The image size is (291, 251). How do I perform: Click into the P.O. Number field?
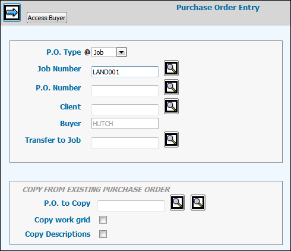(x=125, y=91)
